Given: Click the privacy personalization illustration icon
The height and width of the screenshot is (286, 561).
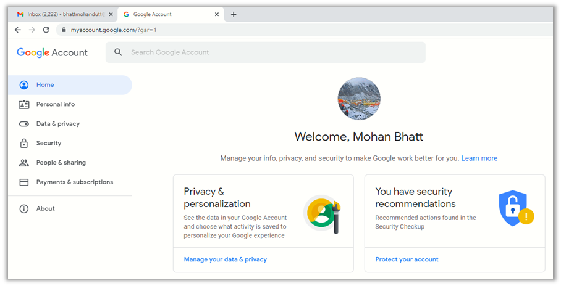Looking at the screenshot, I should point(322,214).
